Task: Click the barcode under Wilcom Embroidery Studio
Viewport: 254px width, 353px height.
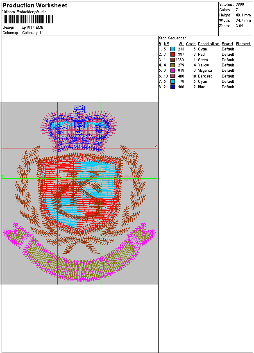Action: point(28,19)
